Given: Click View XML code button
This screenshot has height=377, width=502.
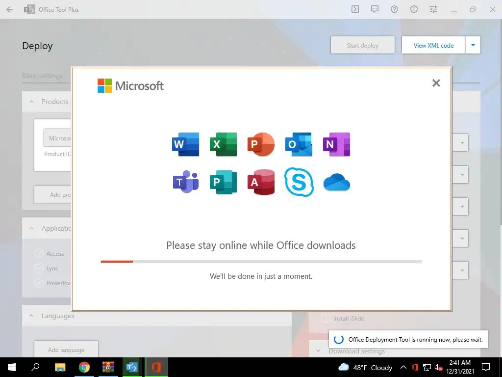Looking at the screenshot, I should click(x=433, y=45).
